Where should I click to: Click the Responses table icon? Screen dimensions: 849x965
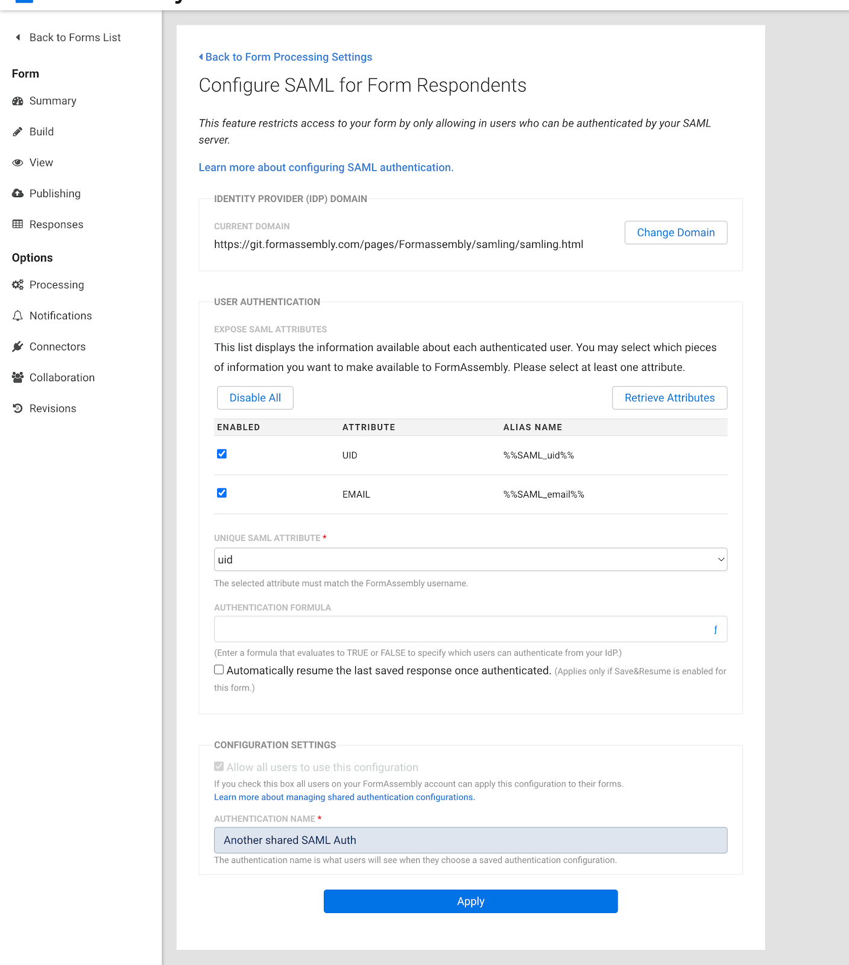point(17,224)
